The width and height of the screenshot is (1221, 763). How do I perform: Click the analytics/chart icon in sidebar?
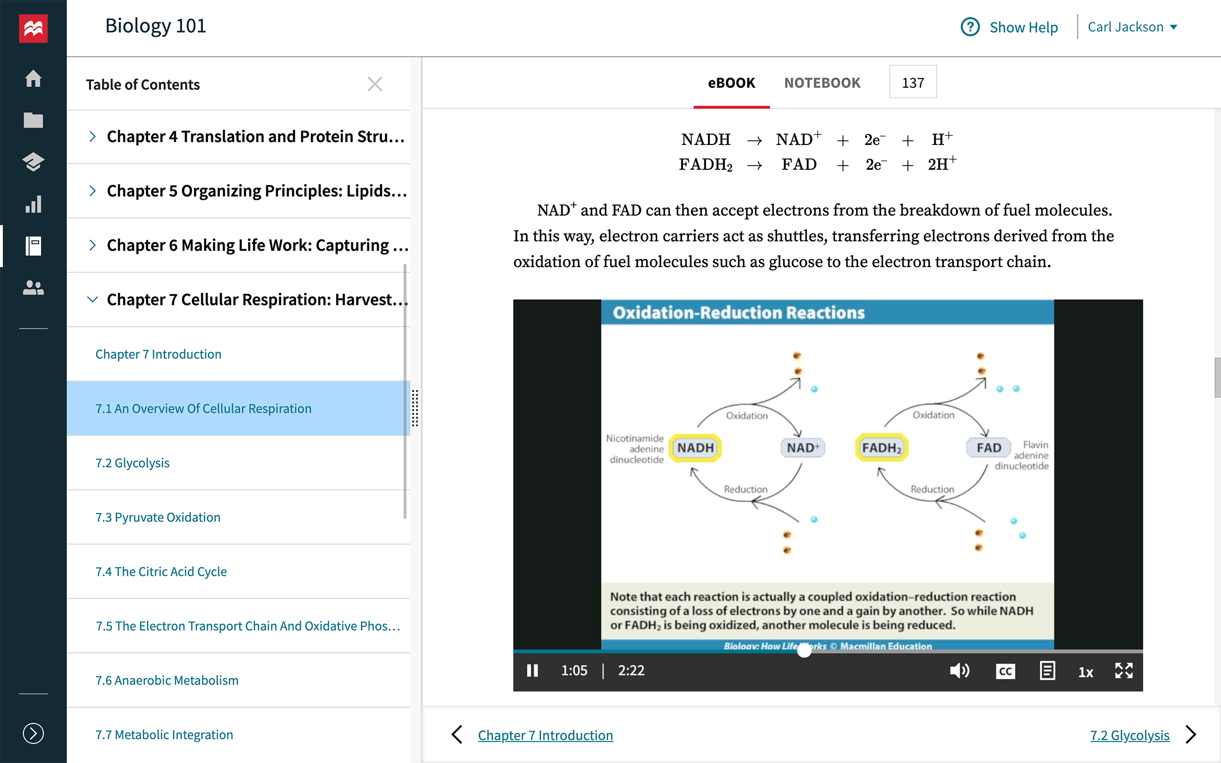[x=32, y=204]
